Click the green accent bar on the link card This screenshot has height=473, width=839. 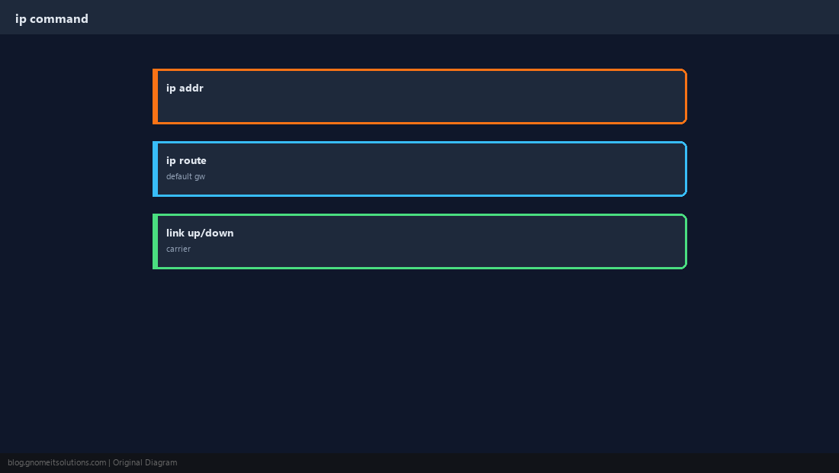coord(155,241)
